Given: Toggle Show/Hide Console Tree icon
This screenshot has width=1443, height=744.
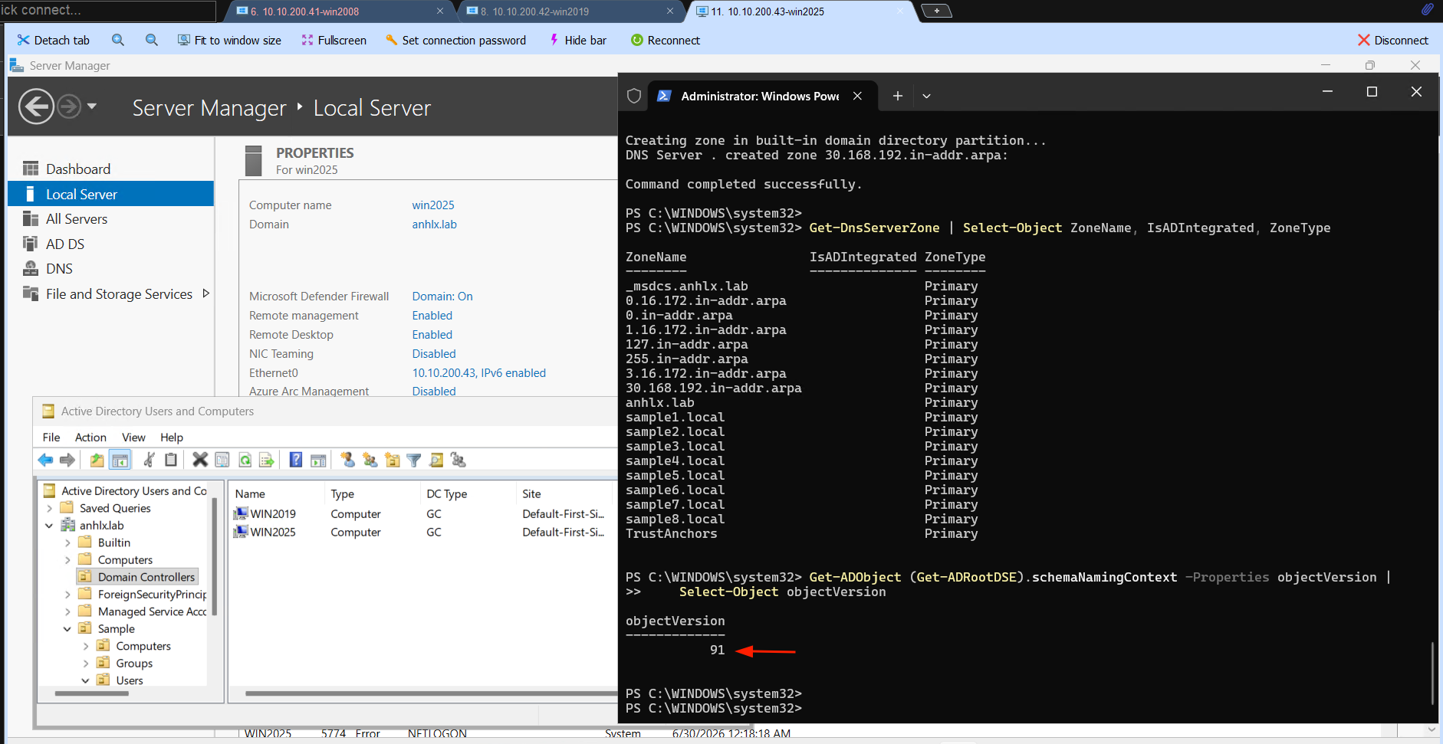Looking at the screenshot, I should pos(120,460).
